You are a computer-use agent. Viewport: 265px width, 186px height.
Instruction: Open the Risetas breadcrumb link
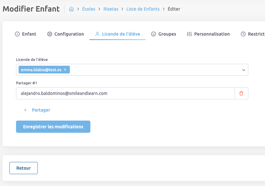pyautogui.click(x=111, y=9)
